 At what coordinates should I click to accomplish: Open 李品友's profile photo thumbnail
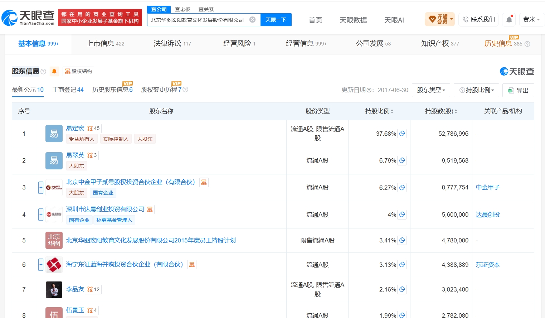tap(54, 290)
